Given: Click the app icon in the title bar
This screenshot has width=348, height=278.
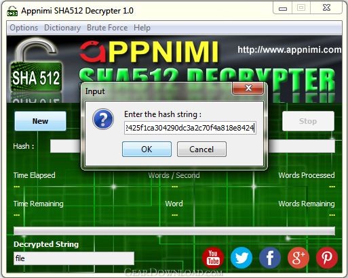Looking at the screenshot, I should [x=12, y=11].
